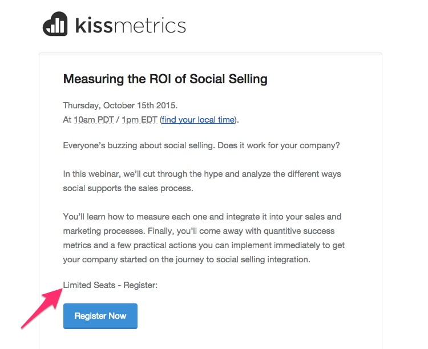This screenshot has width=428, height=349.
Task: Click the Limited Seats - Register text
Action: click(110, 285)
